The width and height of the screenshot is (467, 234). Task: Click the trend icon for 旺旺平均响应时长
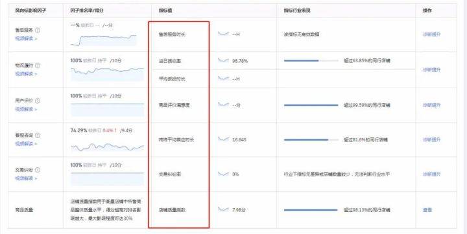click(x=223, y=139)
